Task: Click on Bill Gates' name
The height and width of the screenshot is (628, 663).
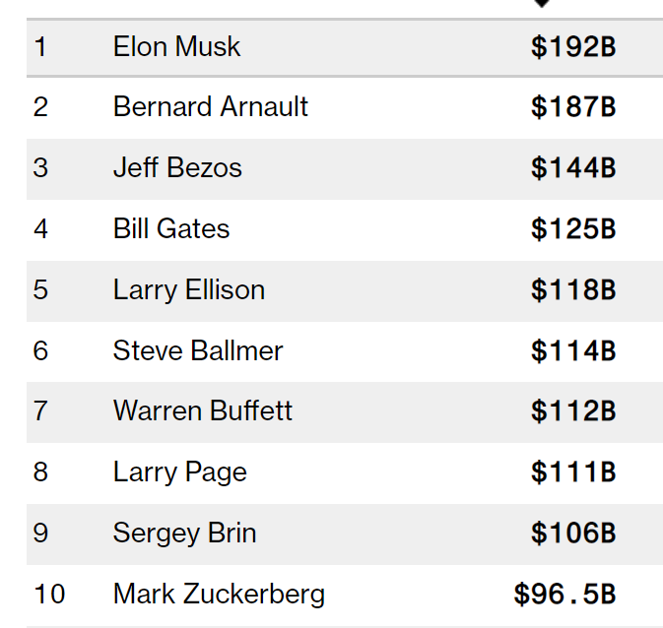Action: point(171,228)
